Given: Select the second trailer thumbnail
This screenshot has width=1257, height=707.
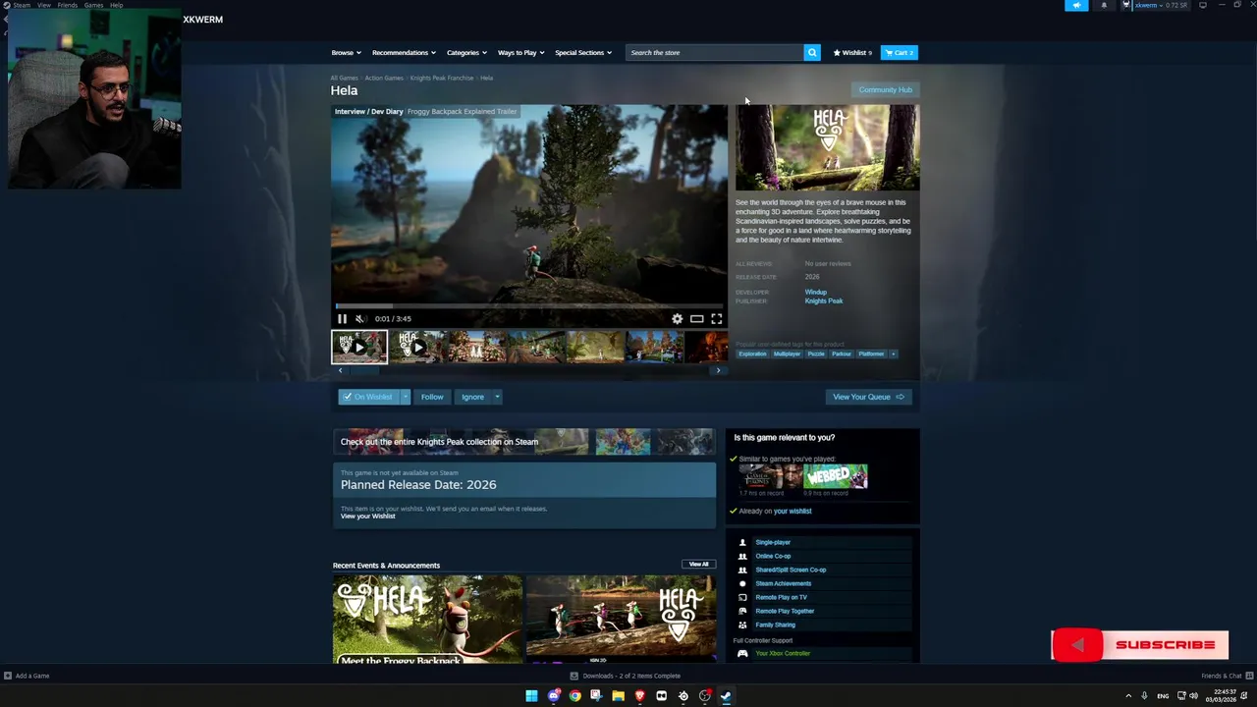Looking at the screenshot, I should point(418,347).
